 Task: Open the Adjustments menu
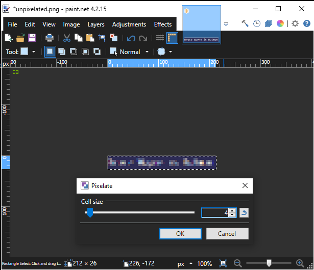[129, 24]
